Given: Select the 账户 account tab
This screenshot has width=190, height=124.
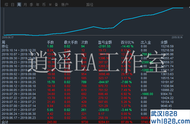Looking at the screenshot, I should pos(65,5).
